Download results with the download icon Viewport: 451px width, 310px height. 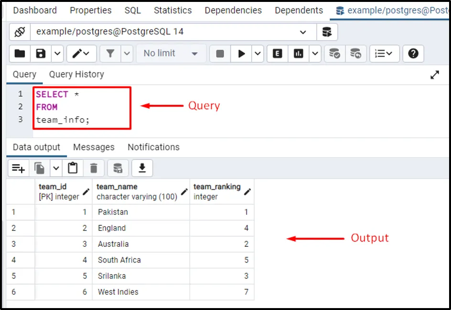click(x=142, y=168)
